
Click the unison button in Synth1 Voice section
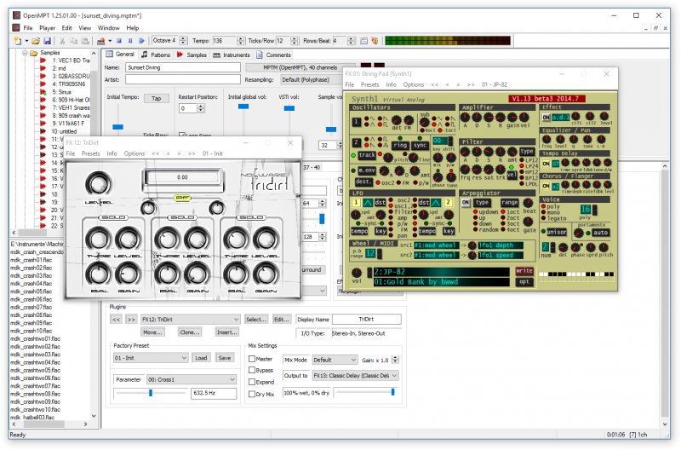pyautogui.click(x=557, y=232)
